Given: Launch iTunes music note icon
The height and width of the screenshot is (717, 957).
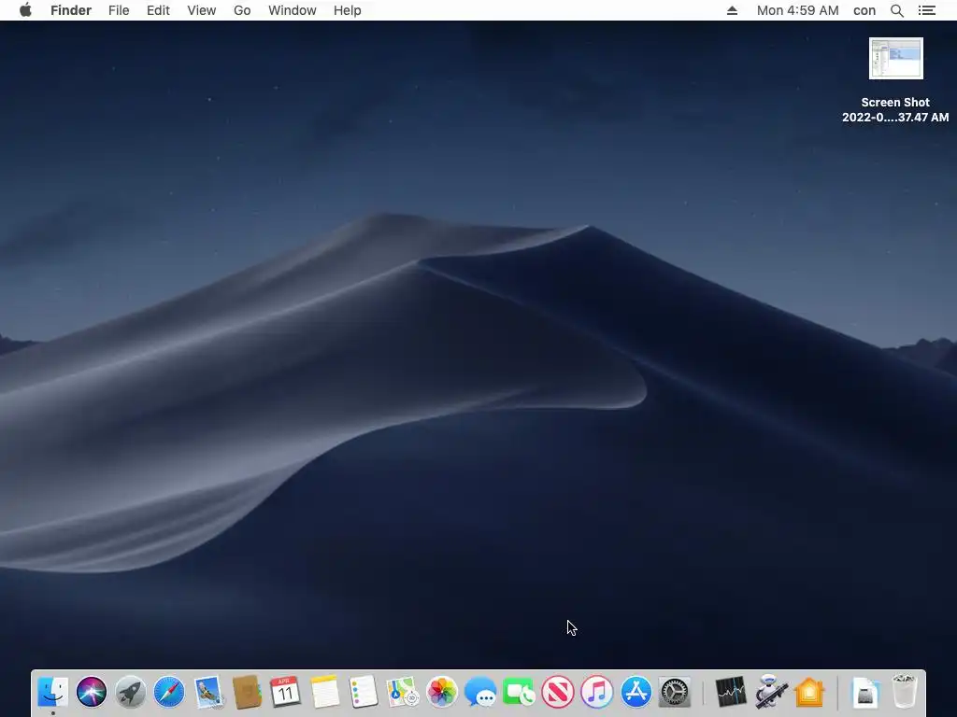Looking at the screenshot, I should [x=597, y=693].
